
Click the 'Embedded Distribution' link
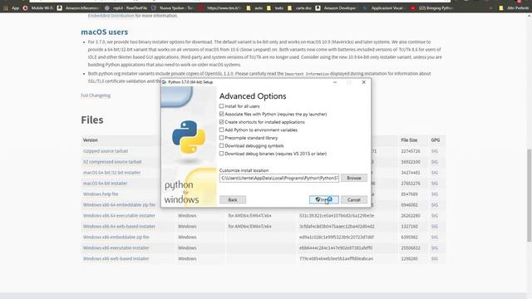tap(111, 16)
